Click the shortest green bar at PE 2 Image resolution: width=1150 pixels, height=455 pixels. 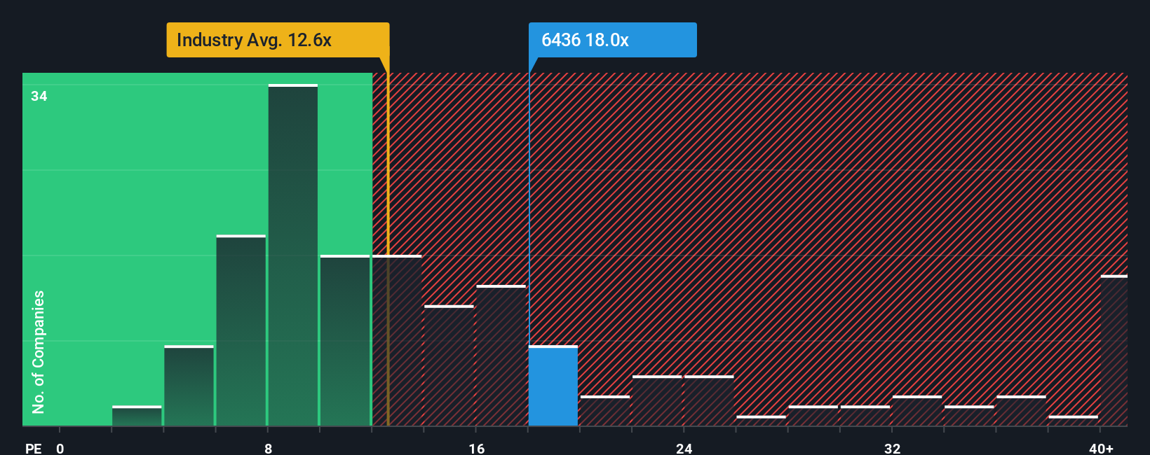click(137, 416)
